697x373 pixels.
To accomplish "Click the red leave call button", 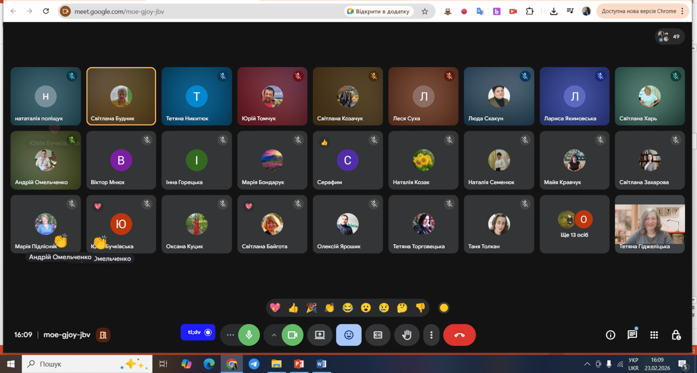I will (x=459, y=335).
